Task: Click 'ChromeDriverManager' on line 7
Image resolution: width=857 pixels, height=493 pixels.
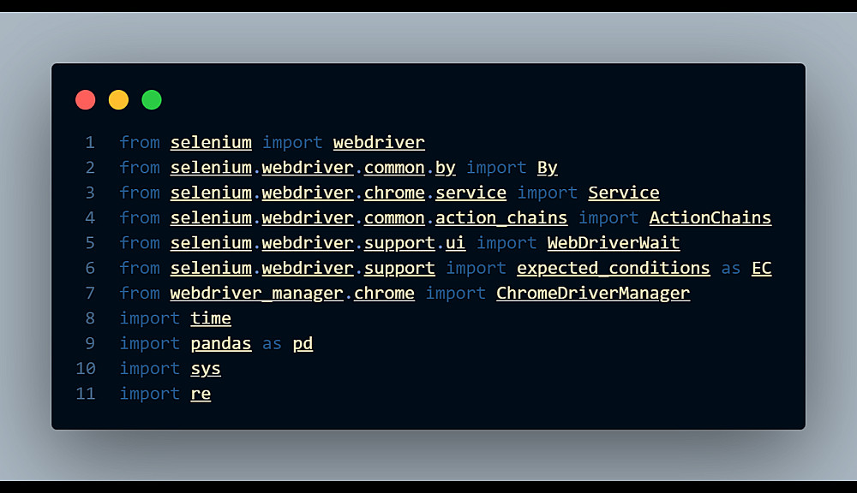Action: [x=592, y=294]
